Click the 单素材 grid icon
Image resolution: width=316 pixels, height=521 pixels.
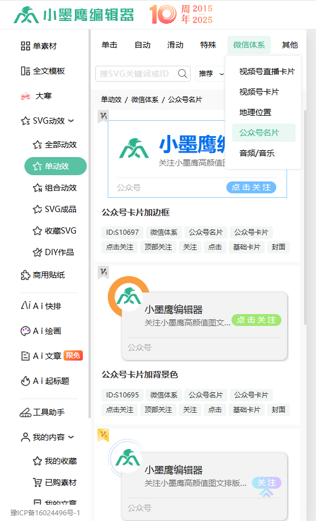(26, 46)
